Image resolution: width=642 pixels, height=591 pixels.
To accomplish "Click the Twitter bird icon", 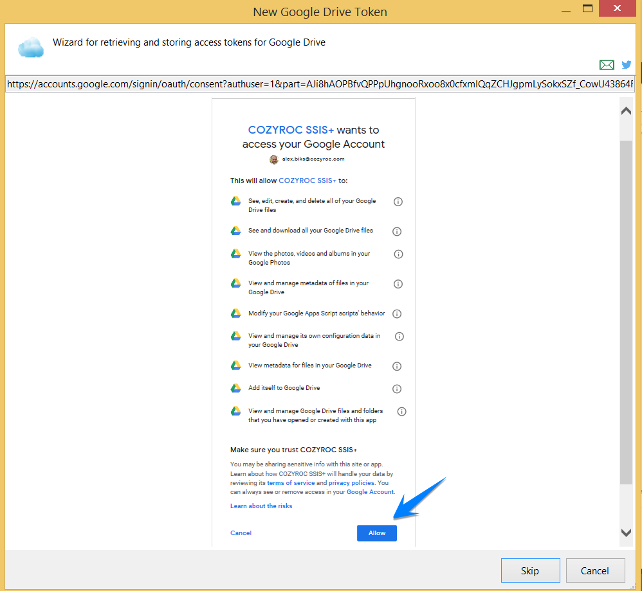I will click(x=626, y=65).
